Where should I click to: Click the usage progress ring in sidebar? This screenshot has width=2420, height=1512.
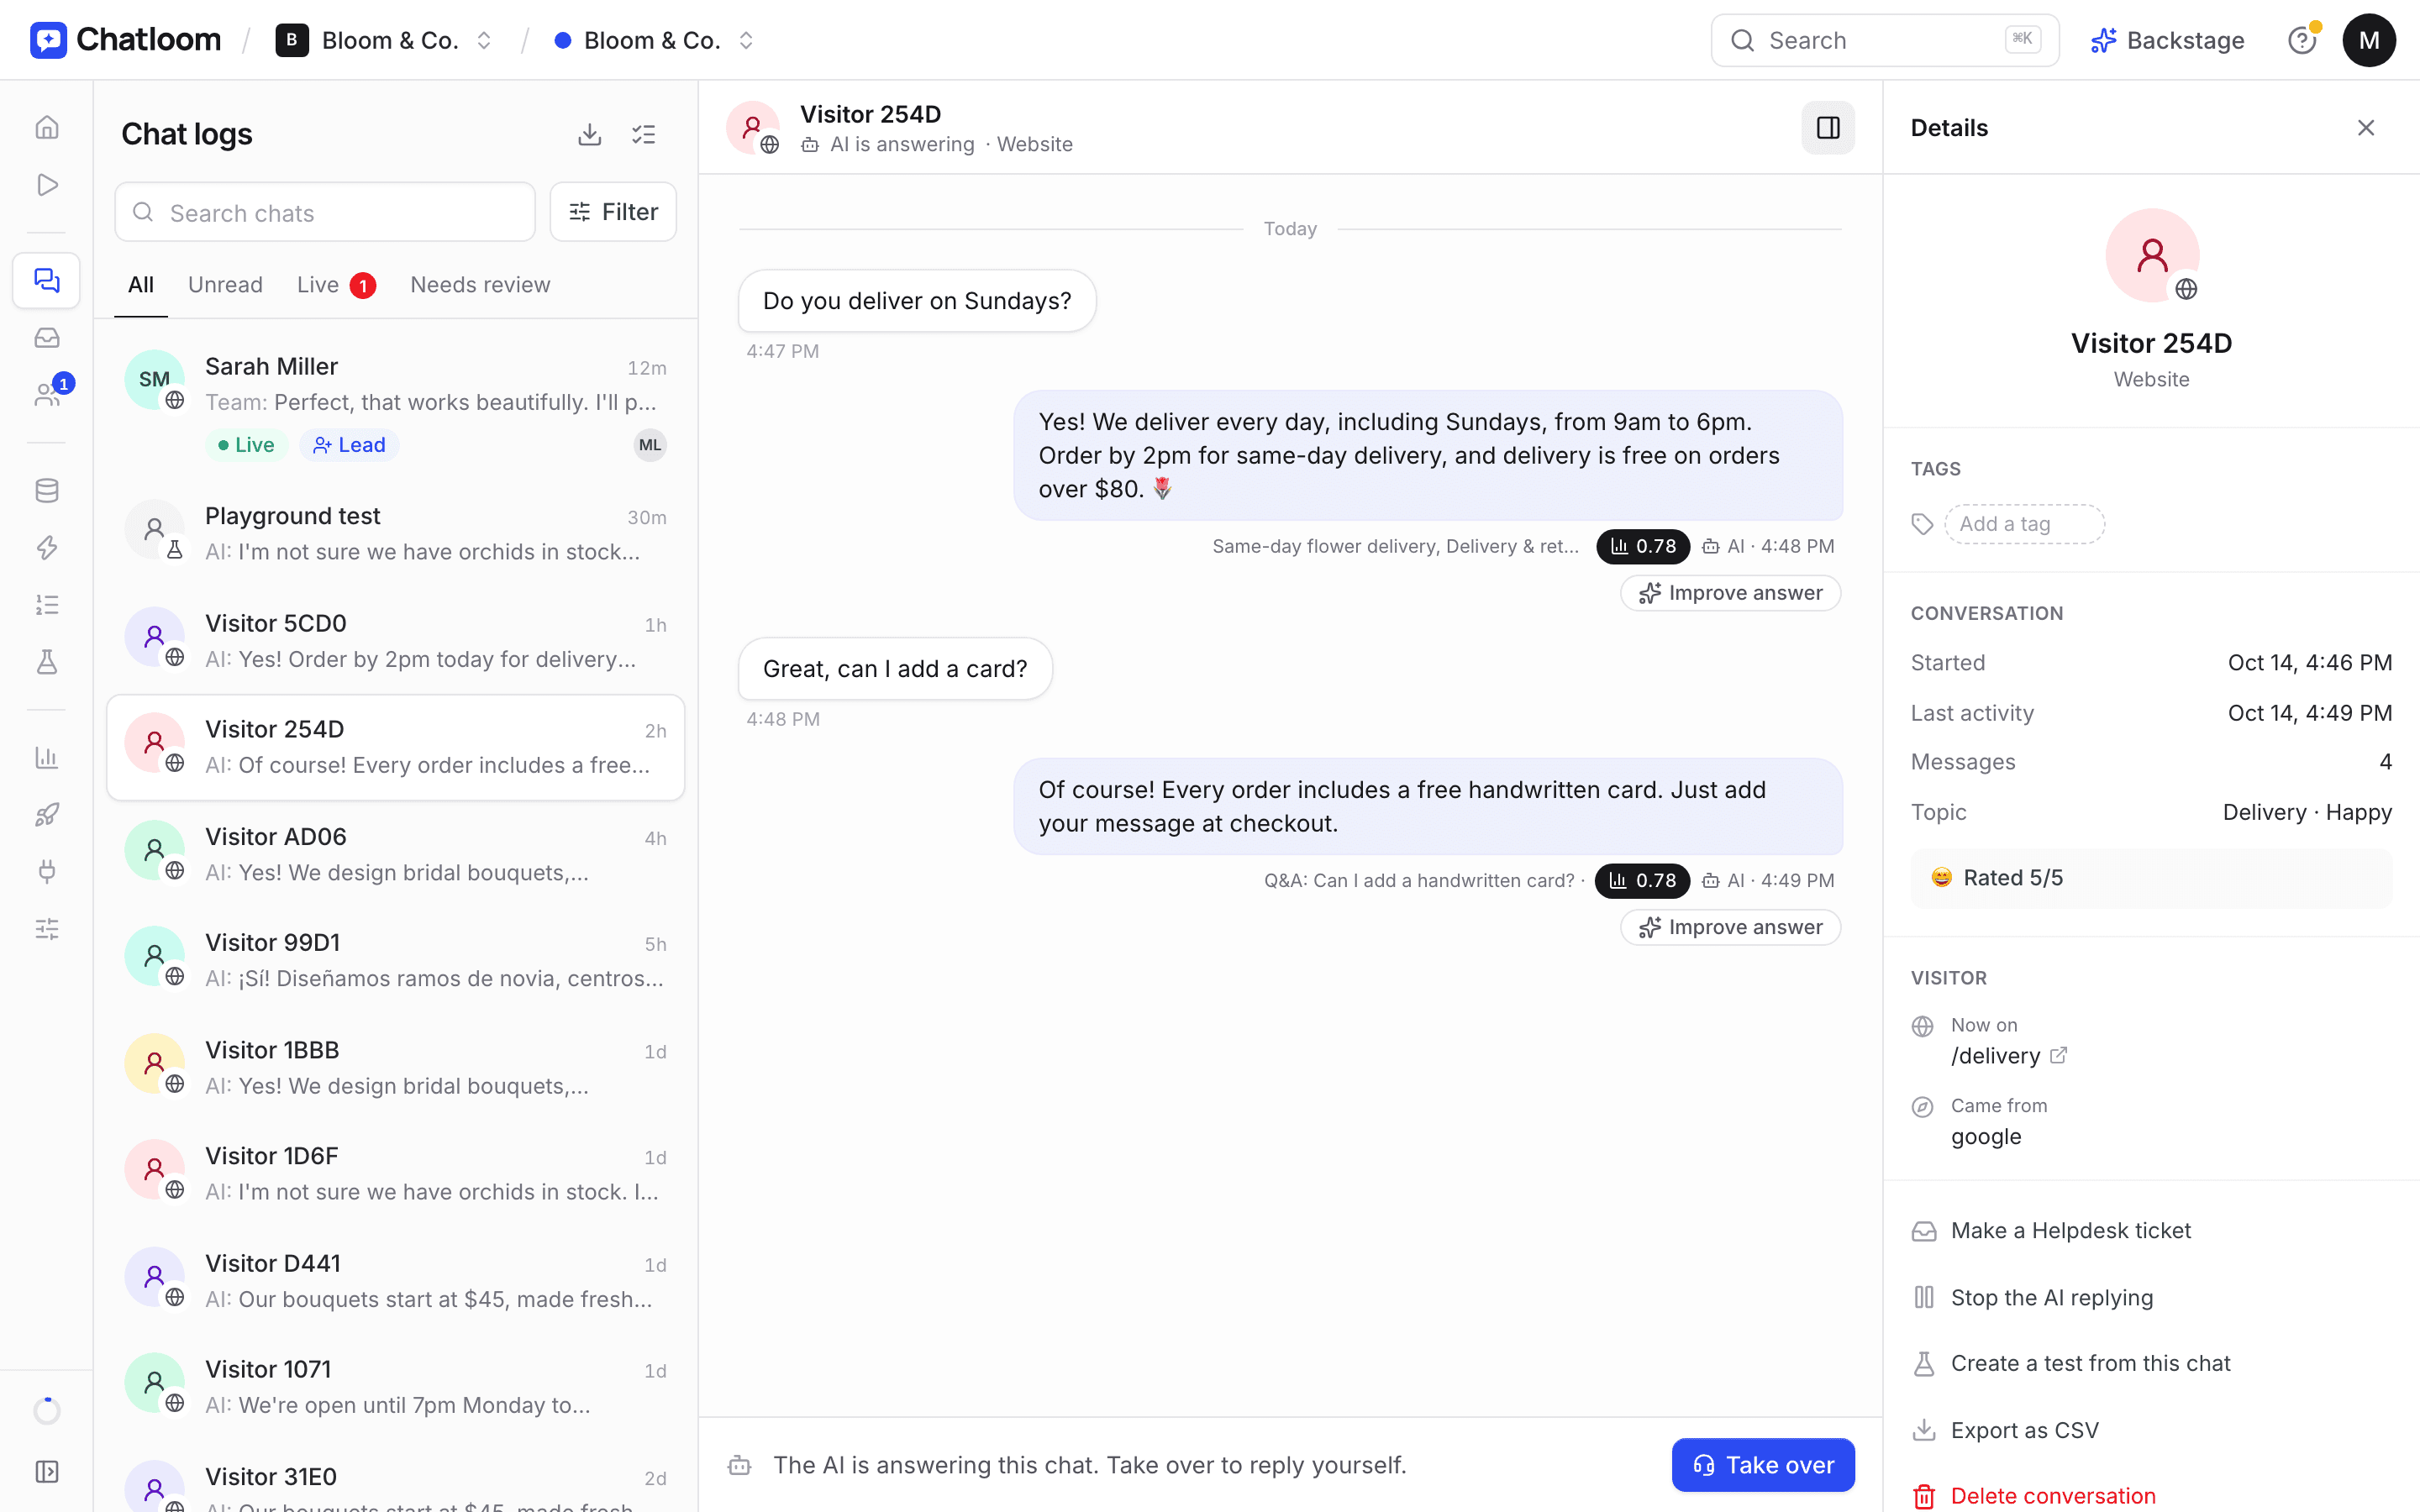(47, 1411)
